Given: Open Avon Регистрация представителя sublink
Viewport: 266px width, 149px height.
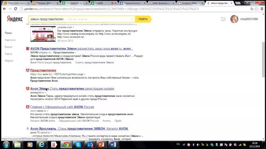Looking at the screenshot, I should point(51,62).
